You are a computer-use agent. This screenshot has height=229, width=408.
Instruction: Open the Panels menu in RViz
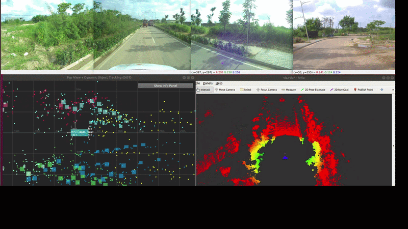208,83
